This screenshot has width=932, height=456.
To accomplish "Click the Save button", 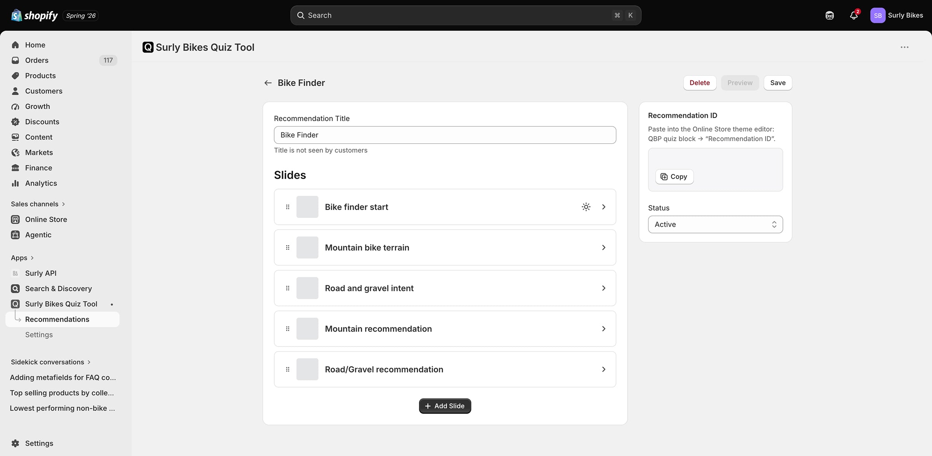I will coord(777,83).
